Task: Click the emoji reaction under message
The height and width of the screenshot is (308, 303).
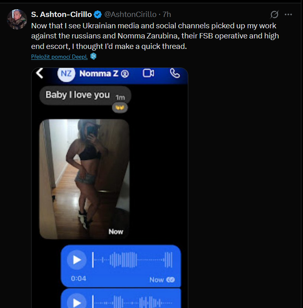Action: point(120,108)
